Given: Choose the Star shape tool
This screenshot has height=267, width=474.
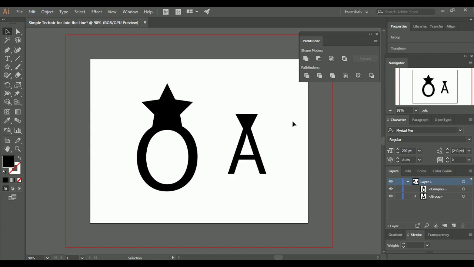Looking at the screenshot, I should pyautogui.click(x=7, y=67).
